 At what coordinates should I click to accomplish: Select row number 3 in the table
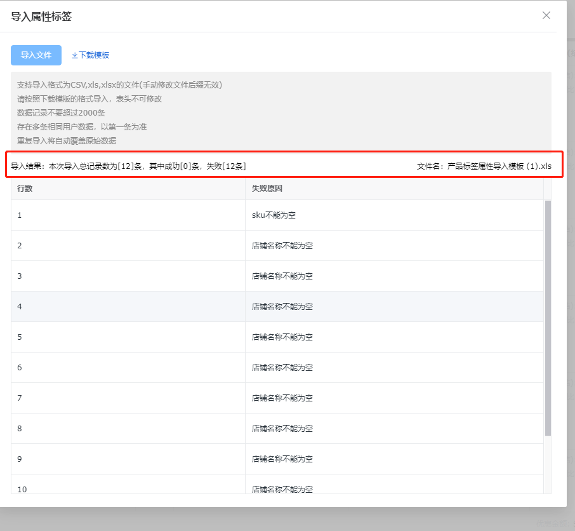(x=20, y=276)
